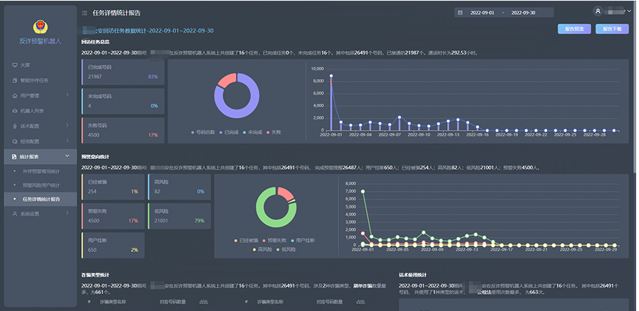Click the user avatar icon at top right

[x=597, y=11]
